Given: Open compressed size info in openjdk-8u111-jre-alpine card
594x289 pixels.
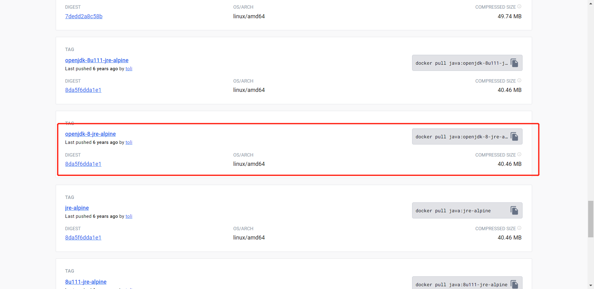Looking at the screenshot, I should point(519,80).
